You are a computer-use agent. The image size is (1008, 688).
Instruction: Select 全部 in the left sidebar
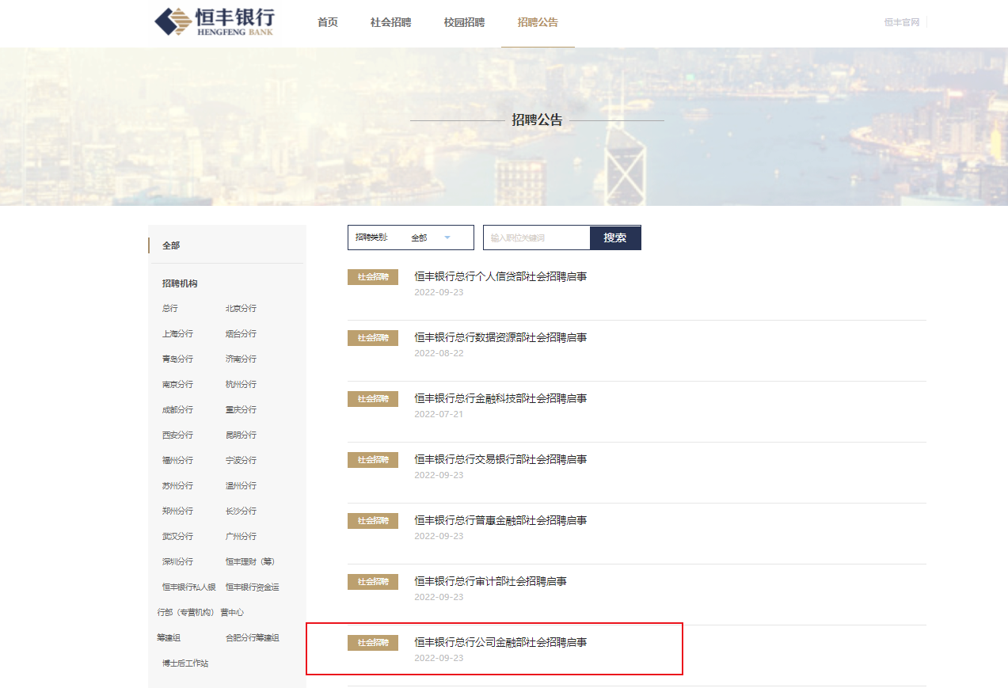(171, 245)
